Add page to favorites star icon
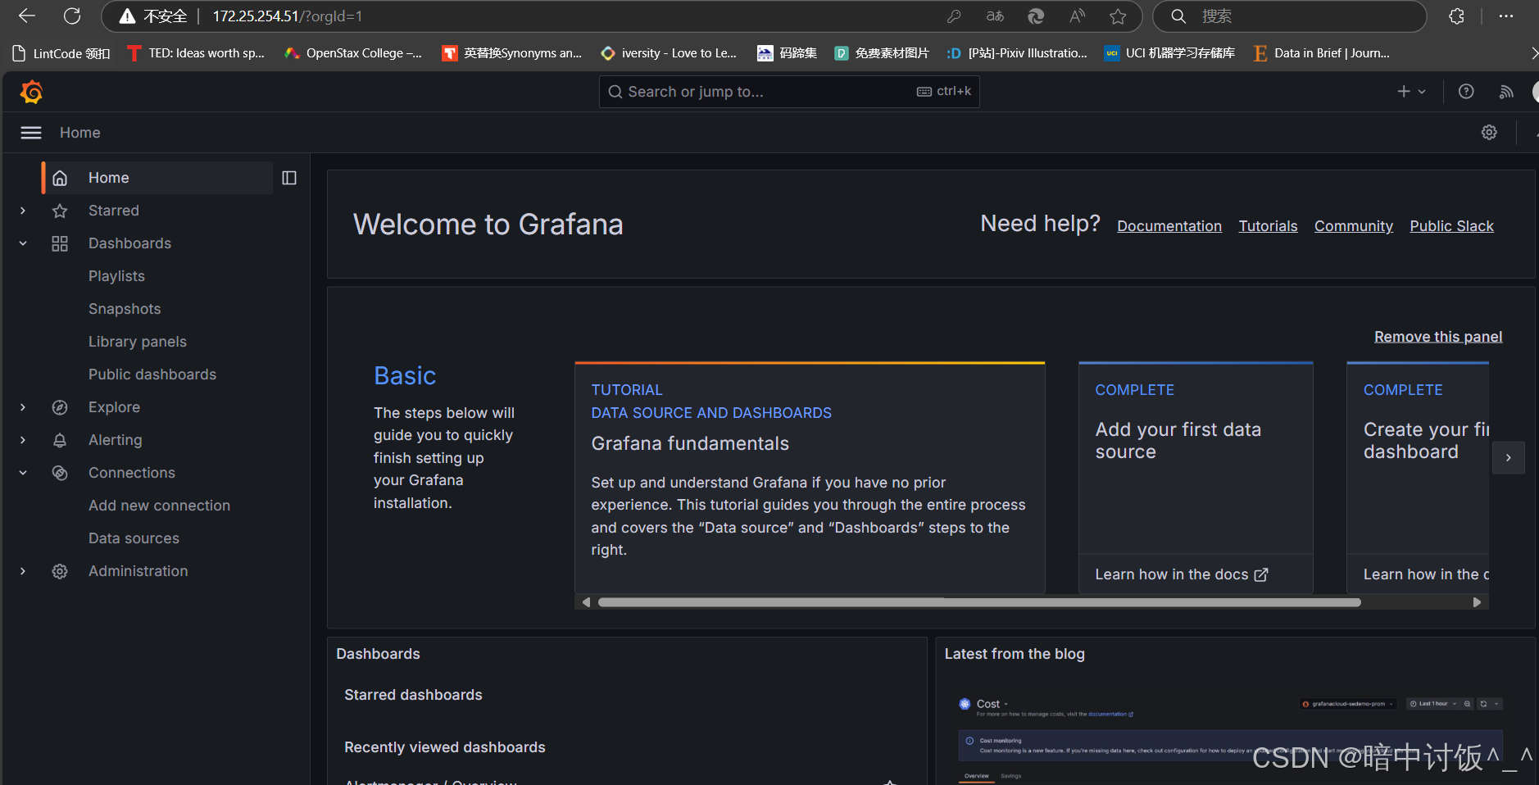 coord(1118,16)
